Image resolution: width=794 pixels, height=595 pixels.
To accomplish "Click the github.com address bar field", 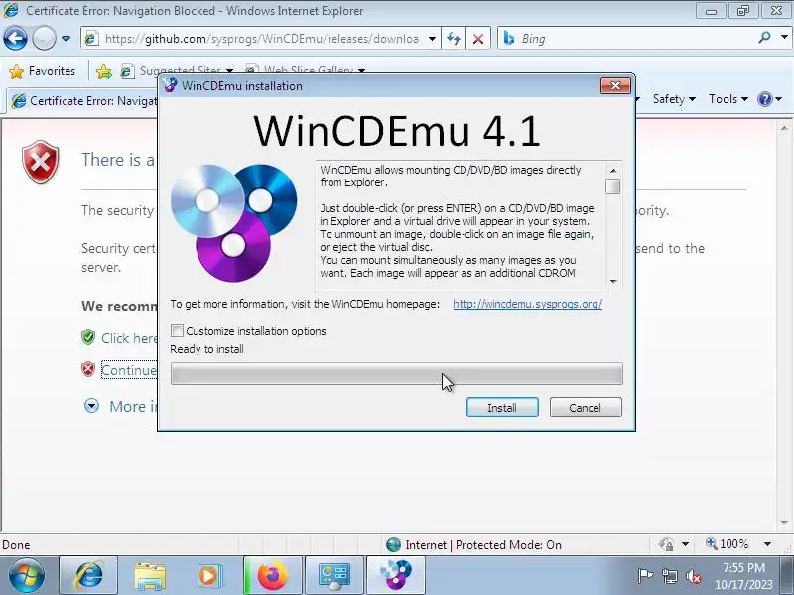I will 260,39.
